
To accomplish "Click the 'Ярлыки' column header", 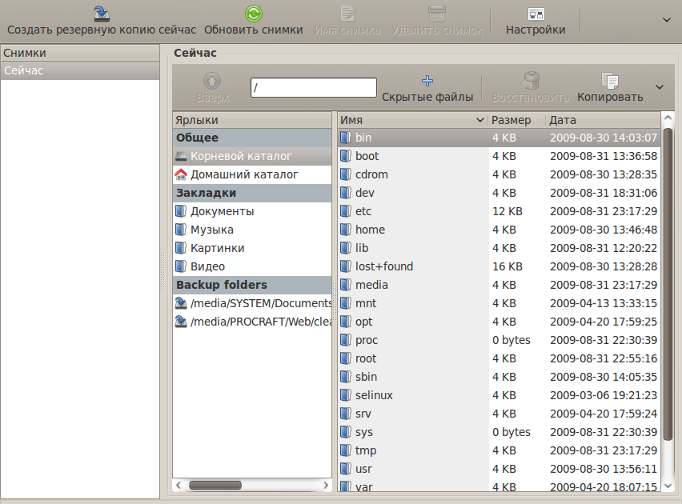I will coord(252,120).
